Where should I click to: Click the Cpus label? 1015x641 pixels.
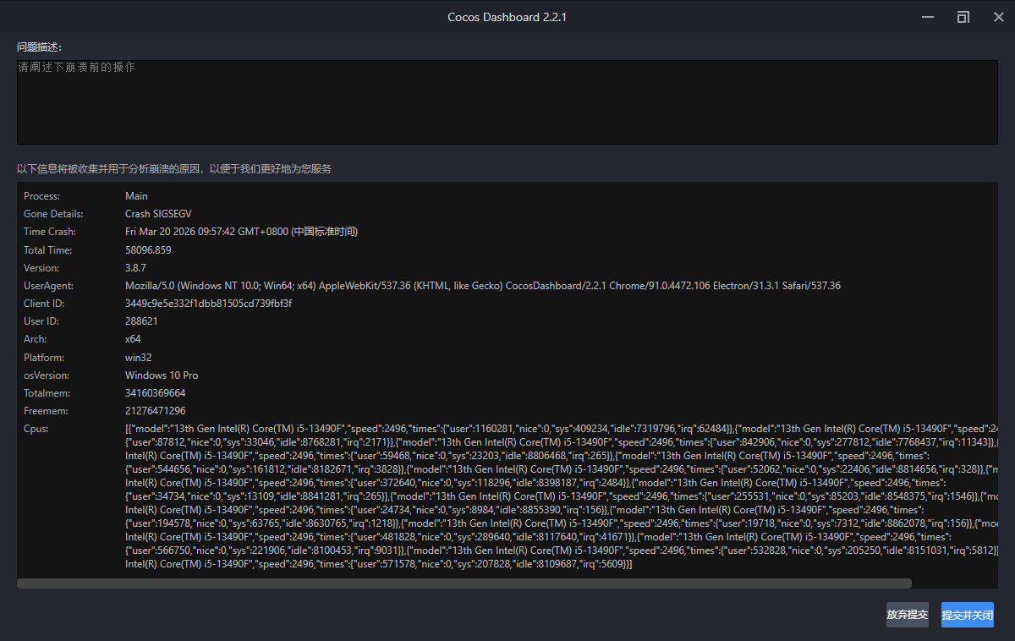click(36, 429)
